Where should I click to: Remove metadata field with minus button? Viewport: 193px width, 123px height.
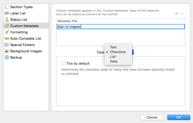click(x=182, y=13)
